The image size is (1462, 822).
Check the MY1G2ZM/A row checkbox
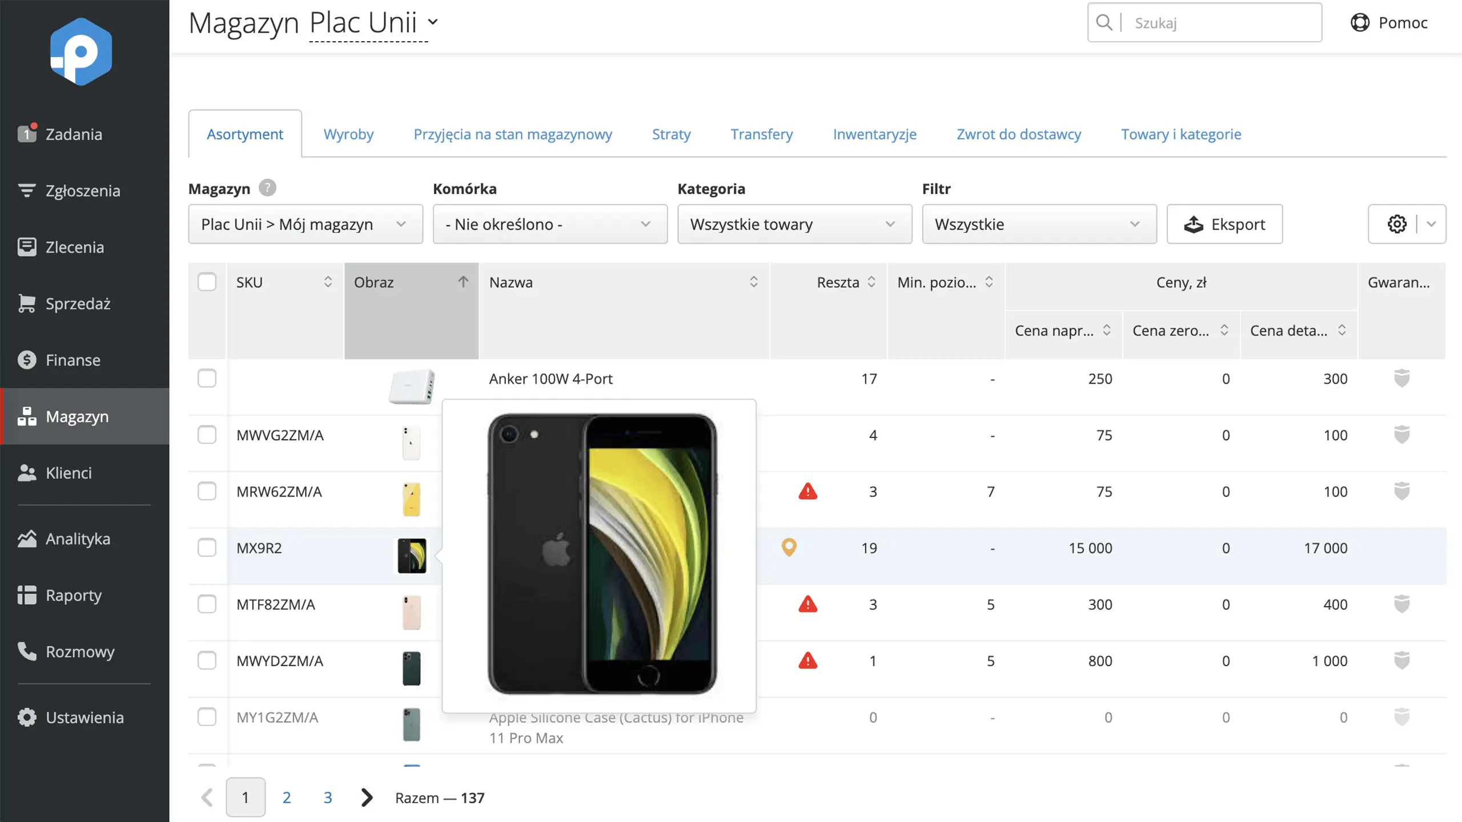click(x=207, y=717)
